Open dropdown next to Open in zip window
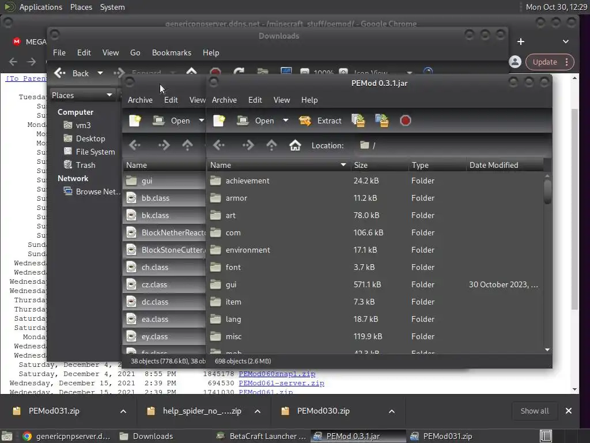The image size is (590, 443). click(201, 121)
